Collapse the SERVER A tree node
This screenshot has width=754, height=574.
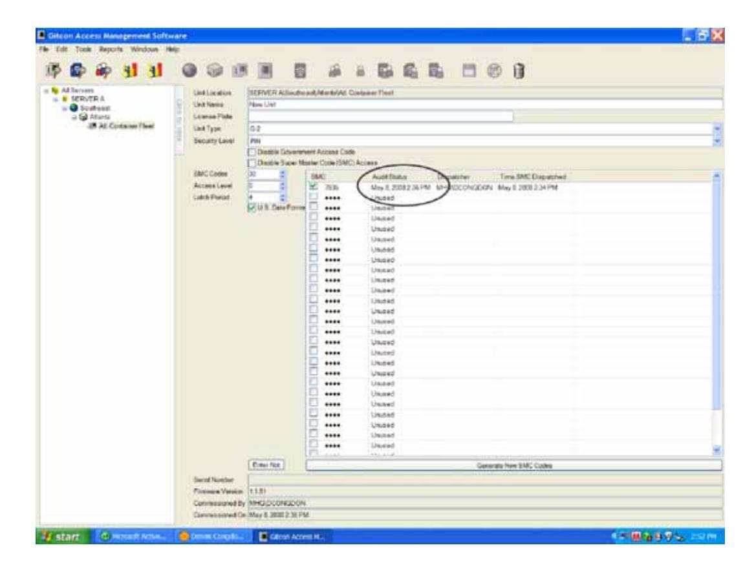click(56, 99)
